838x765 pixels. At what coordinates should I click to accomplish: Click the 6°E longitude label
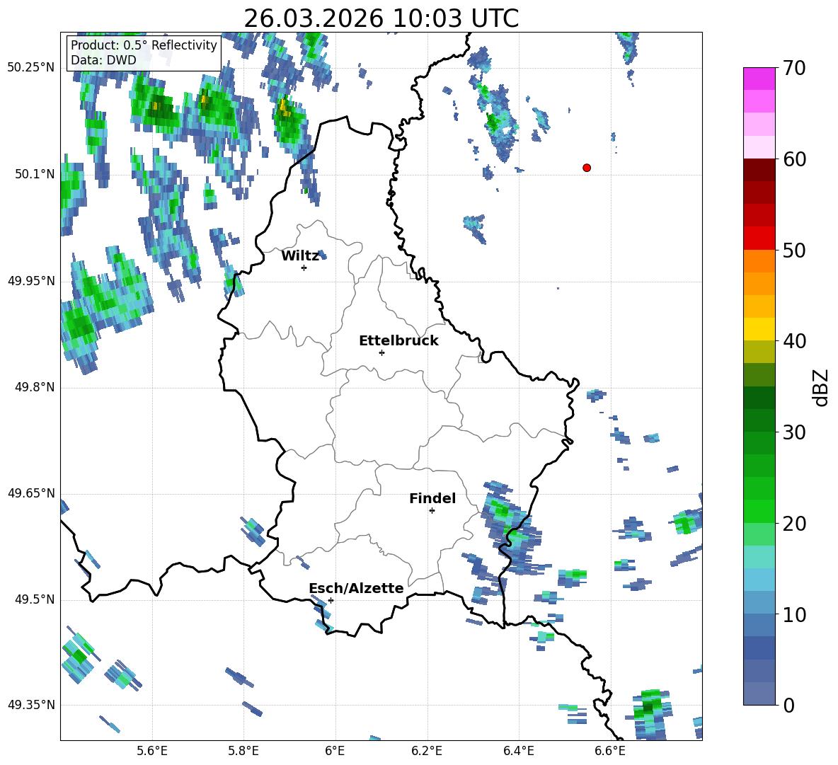tap(335, 752)
